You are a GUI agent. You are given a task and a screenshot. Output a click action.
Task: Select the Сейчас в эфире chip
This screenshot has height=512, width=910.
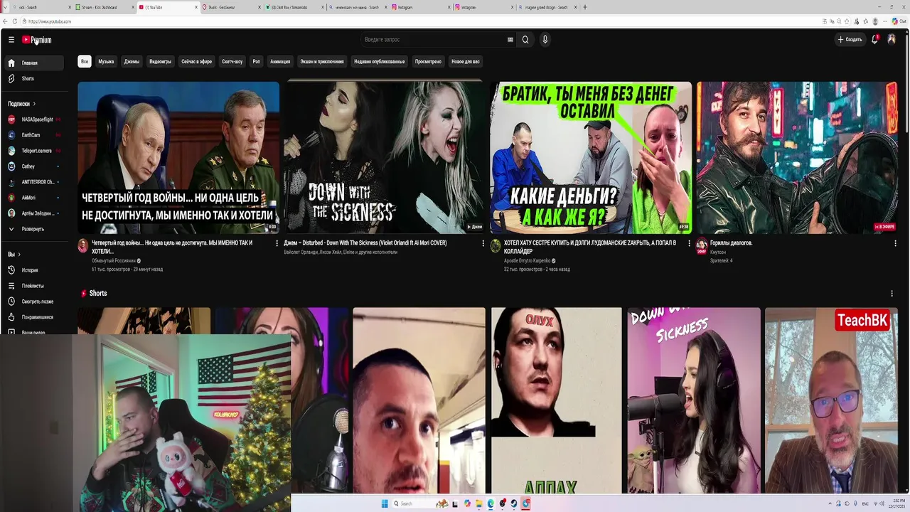pos(196,62)
